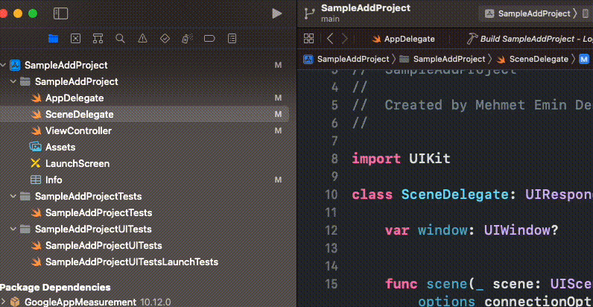Select SampleAddProjectTests swift file
This screenshot has height=307, width=593.
pyautogui.click(x=98, y=212)
